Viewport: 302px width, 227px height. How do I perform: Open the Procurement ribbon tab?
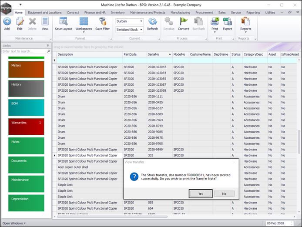(204, 13)
